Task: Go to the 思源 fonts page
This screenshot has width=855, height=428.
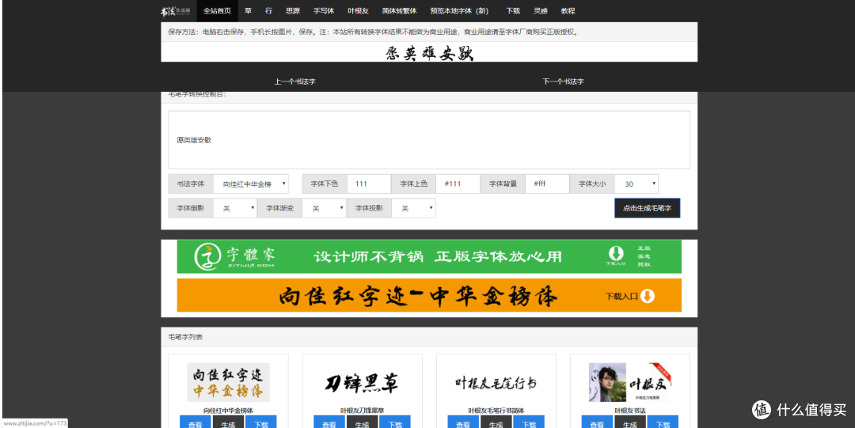Action: 293,11
